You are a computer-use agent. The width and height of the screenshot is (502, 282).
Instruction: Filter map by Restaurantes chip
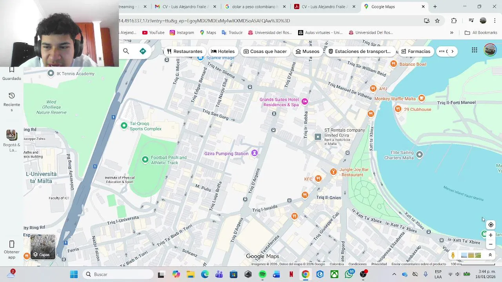184,51
